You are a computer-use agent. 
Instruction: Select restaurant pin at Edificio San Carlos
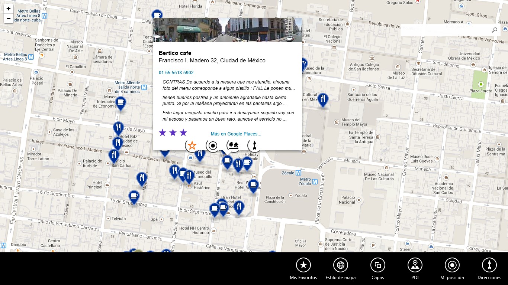(x=114, y=155)
